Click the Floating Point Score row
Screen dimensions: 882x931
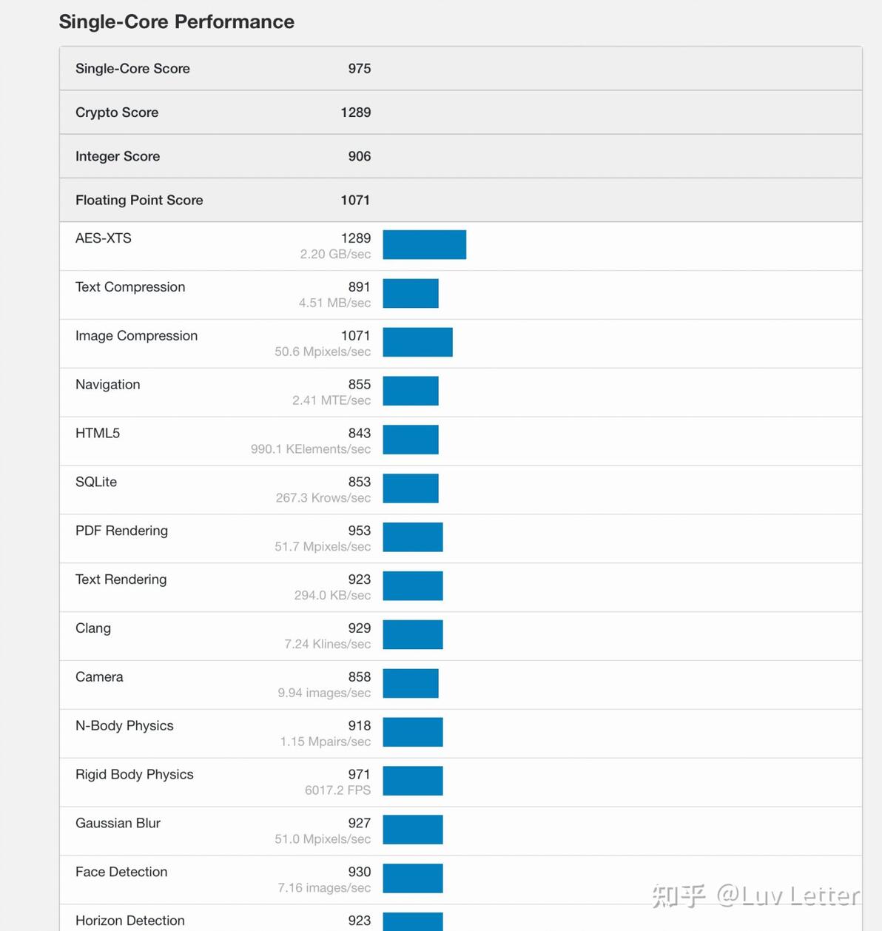(x=460, y=200)
